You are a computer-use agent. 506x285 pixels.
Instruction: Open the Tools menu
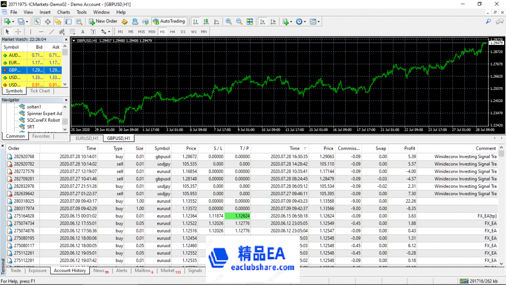(82, 12)
